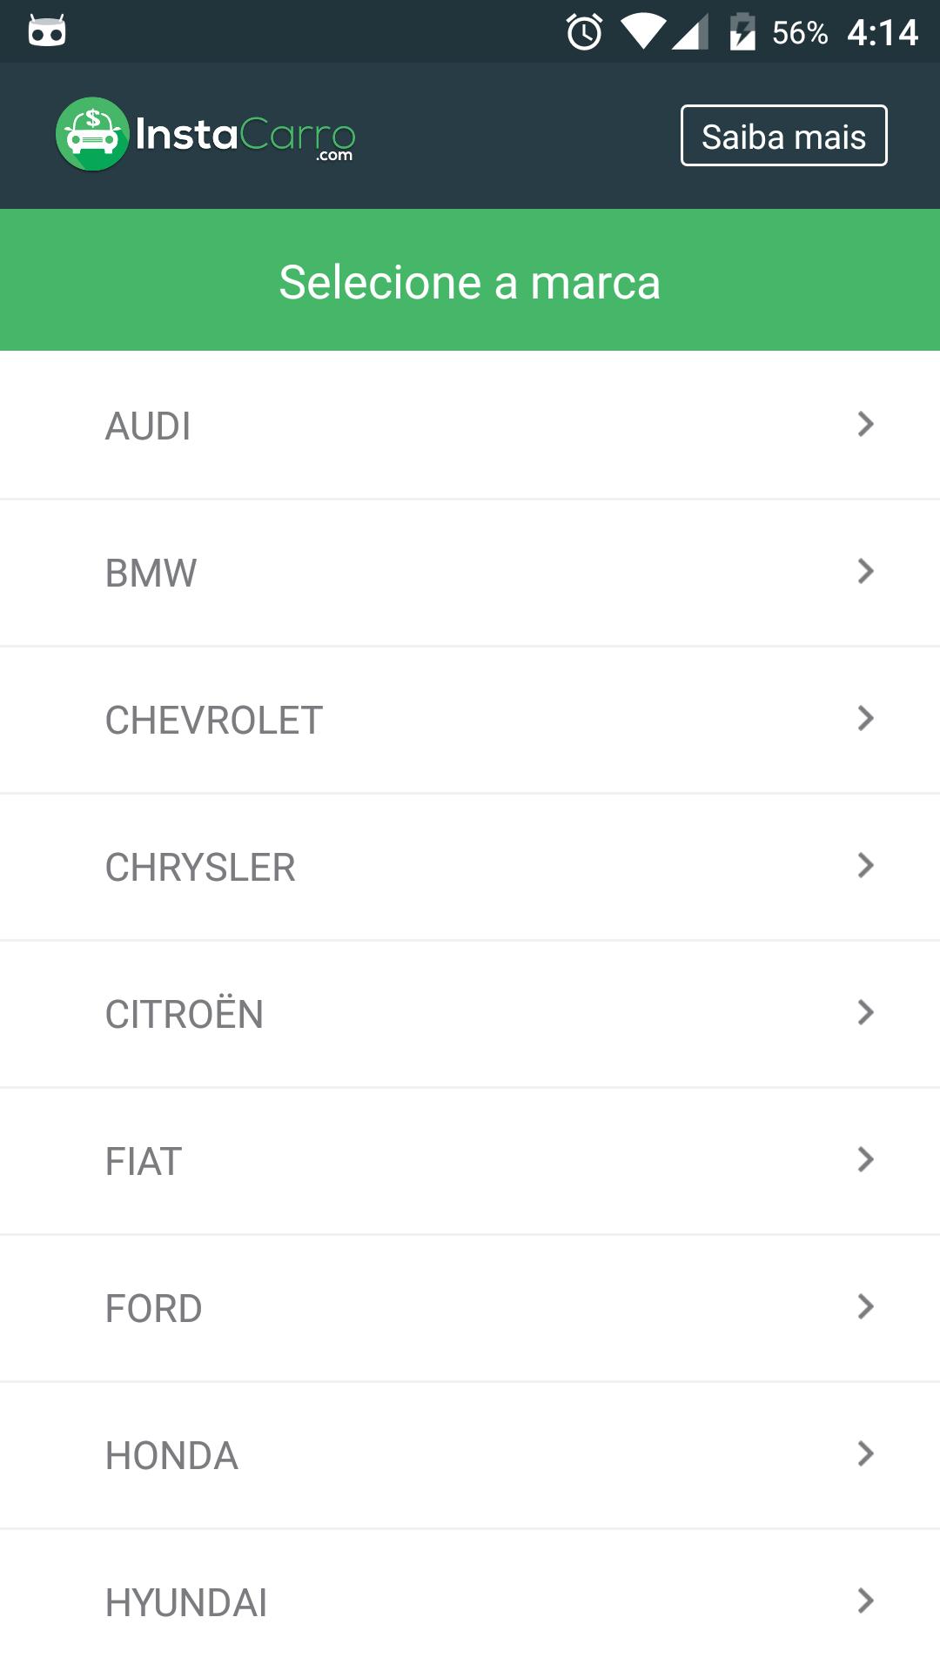Open the HYUNDAI brand option
This screenshot has width=940, height=1671.
(186, 1602)
